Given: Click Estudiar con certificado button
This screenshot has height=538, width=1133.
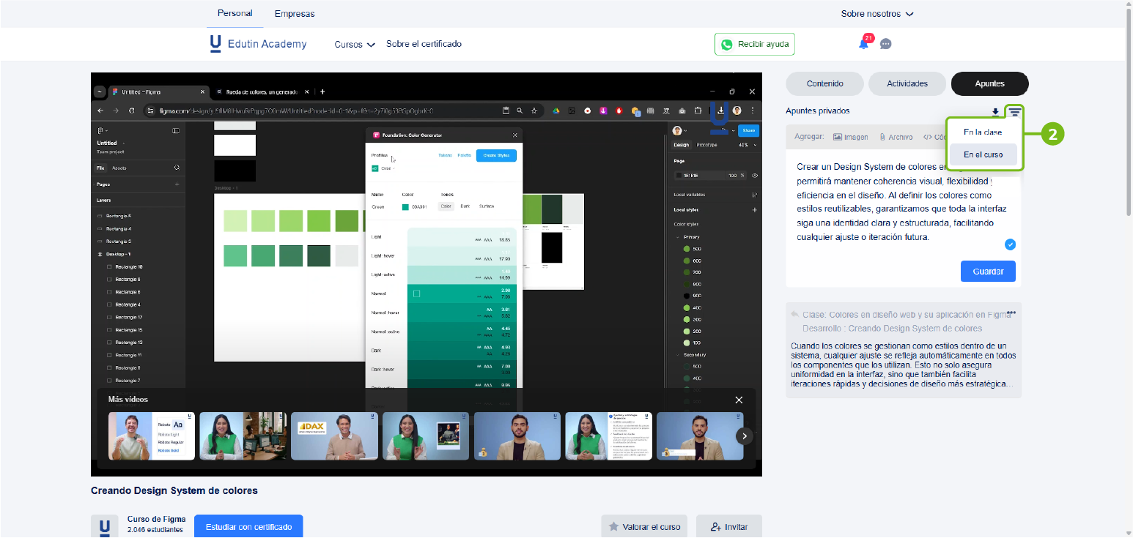Looking at the screenshot, I should click(248, 526).
